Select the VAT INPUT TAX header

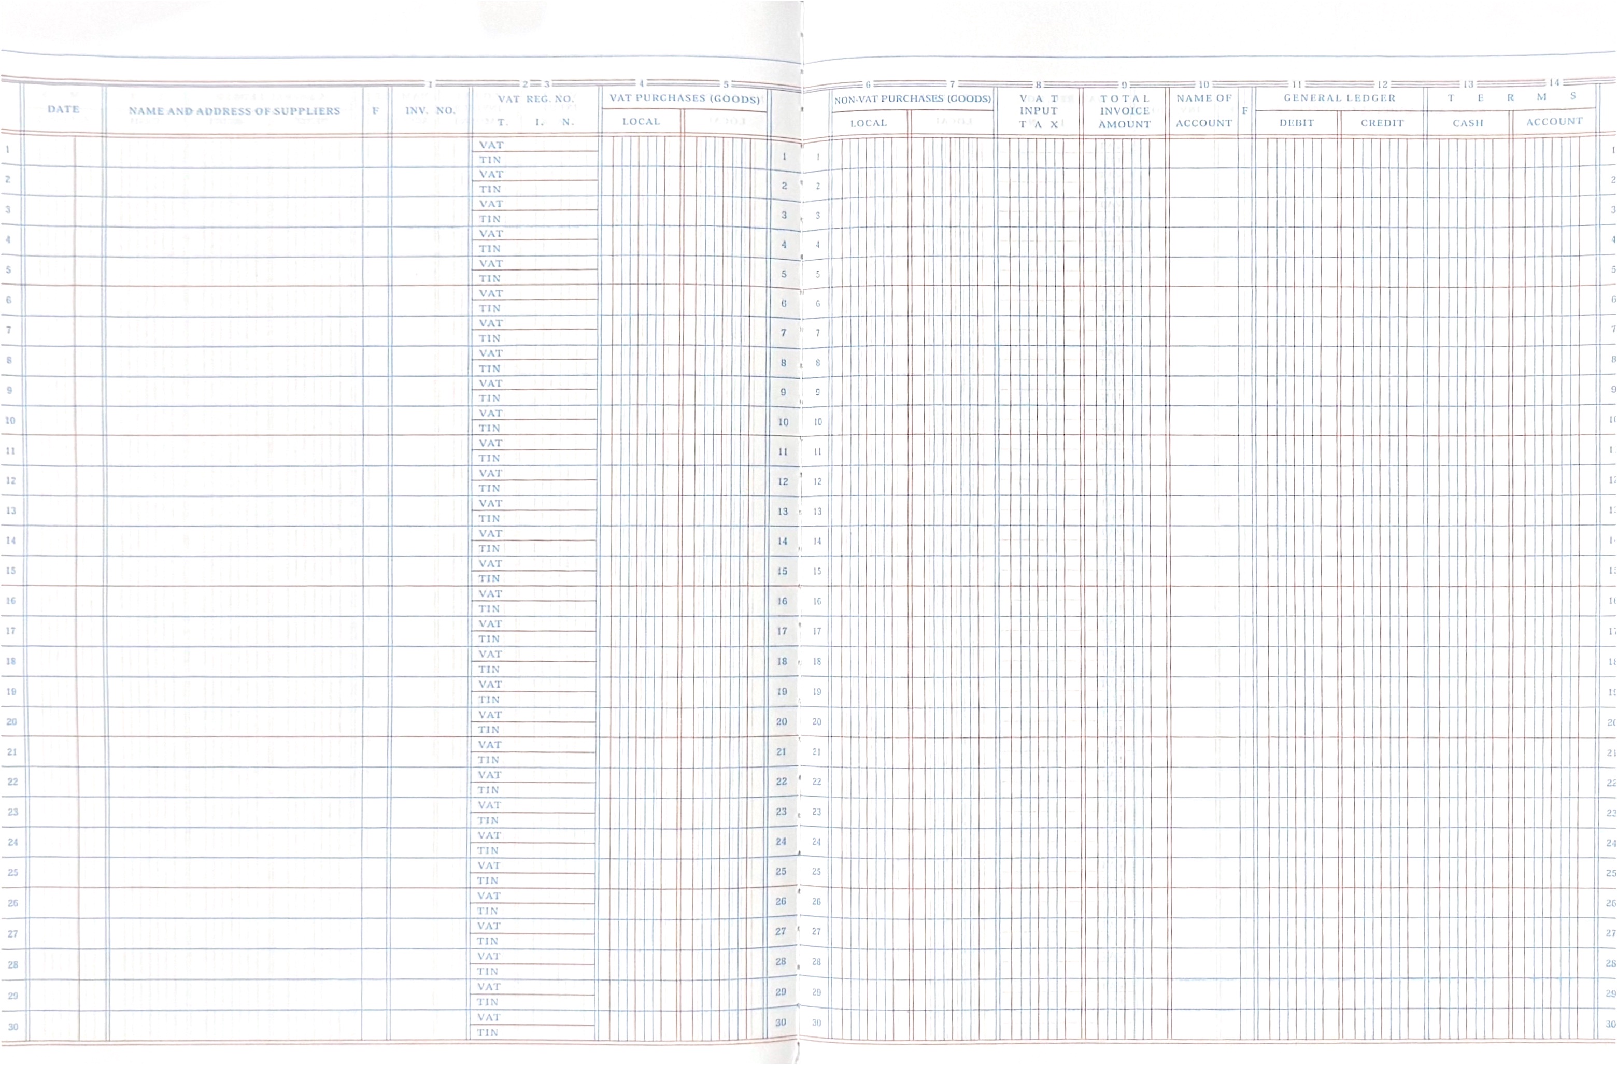coord(1038,111)
